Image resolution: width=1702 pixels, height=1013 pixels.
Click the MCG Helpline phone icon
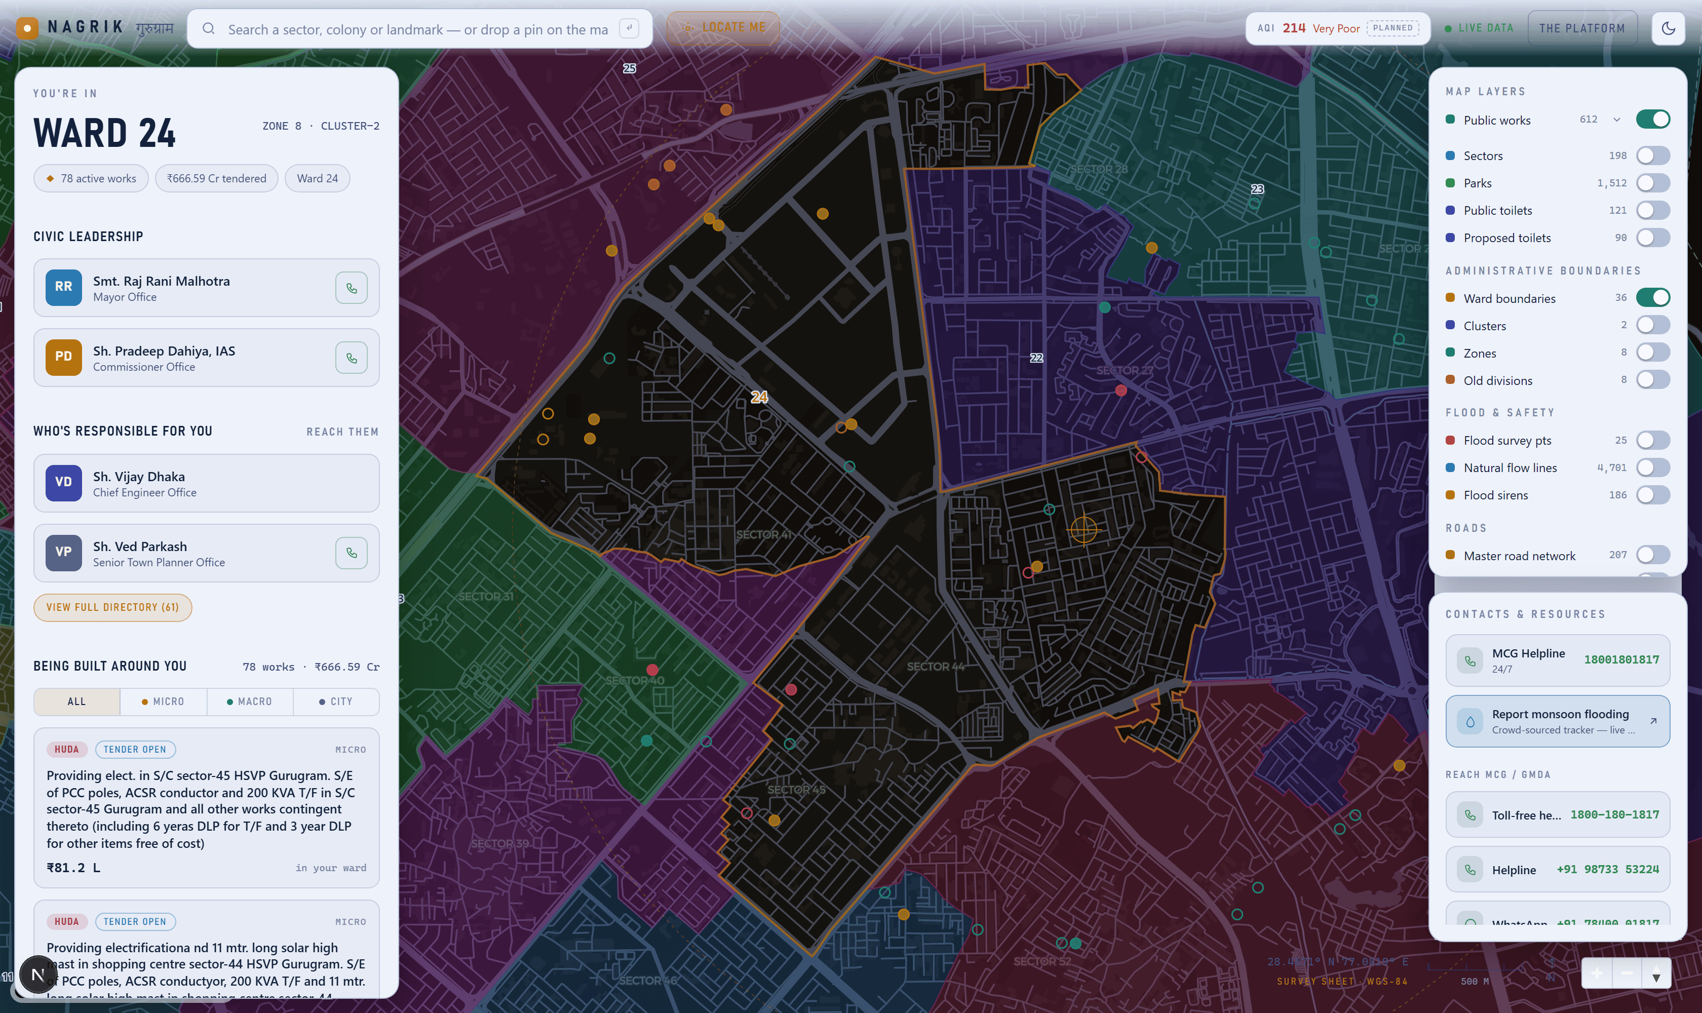tap(1470, 660)
